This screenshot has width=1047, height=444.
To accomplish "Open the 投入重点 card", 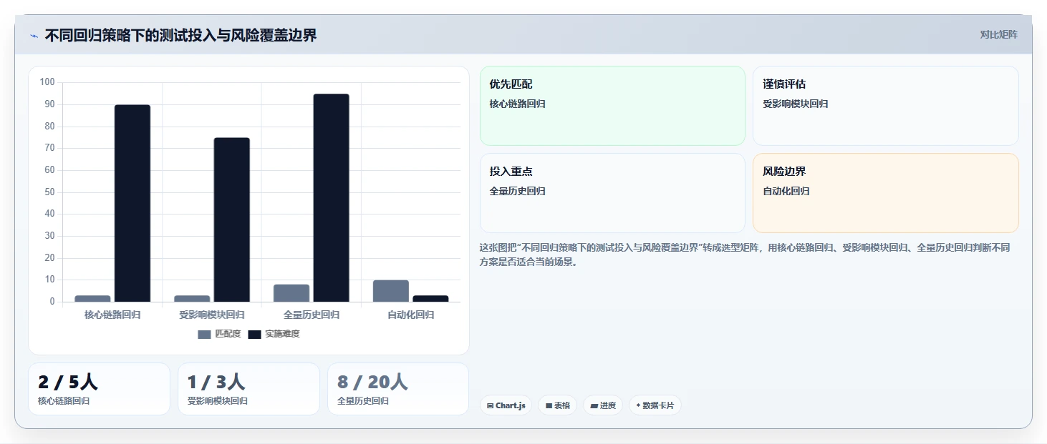I will click(612, 193).
